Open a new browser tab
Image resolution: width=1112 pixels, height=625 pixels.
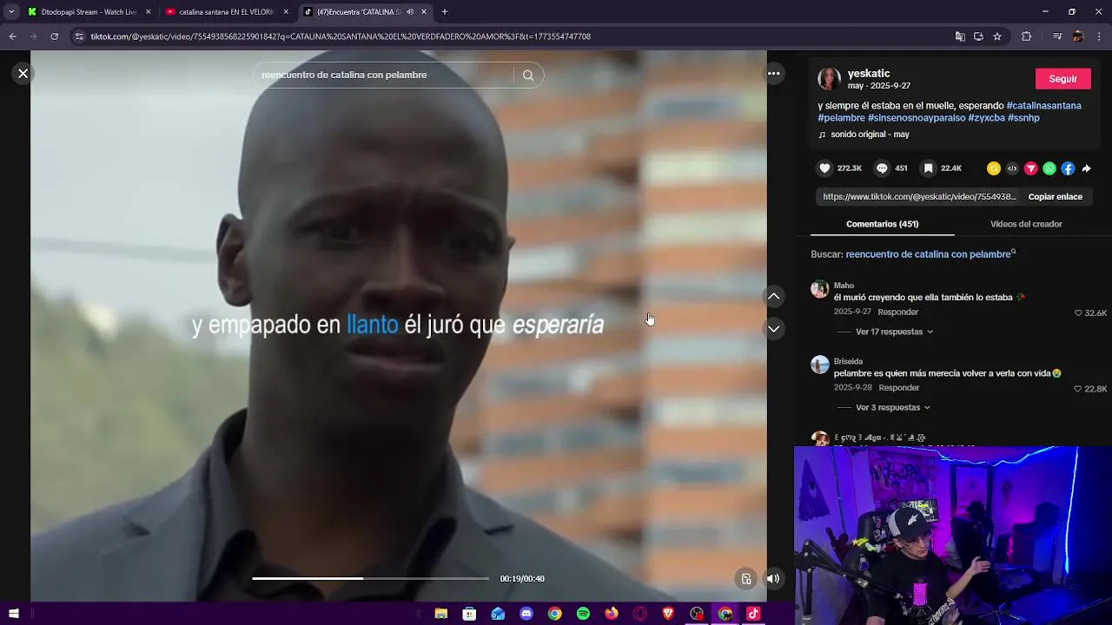(445, 12)
